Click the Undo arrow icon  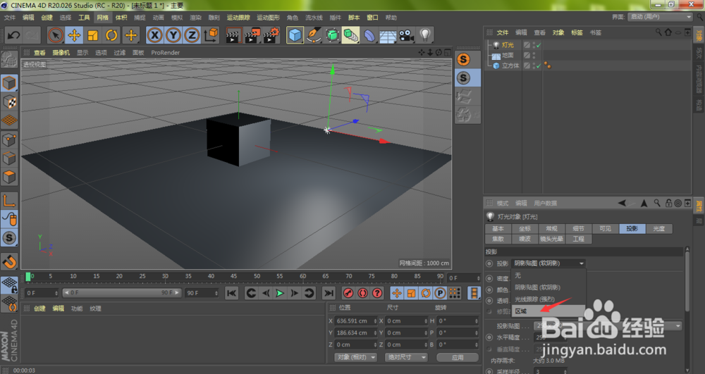[13, 35]
